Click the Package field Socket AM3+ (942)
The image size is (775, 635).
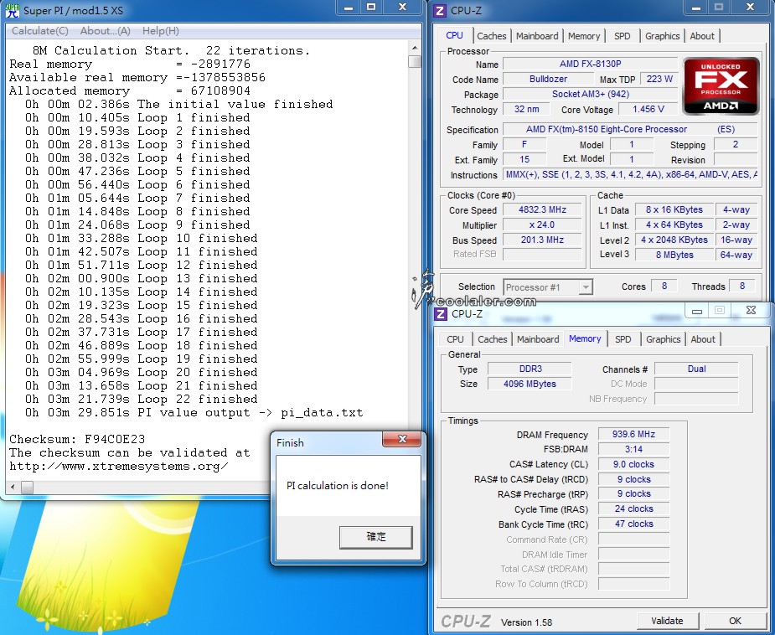tap(590, 94)
